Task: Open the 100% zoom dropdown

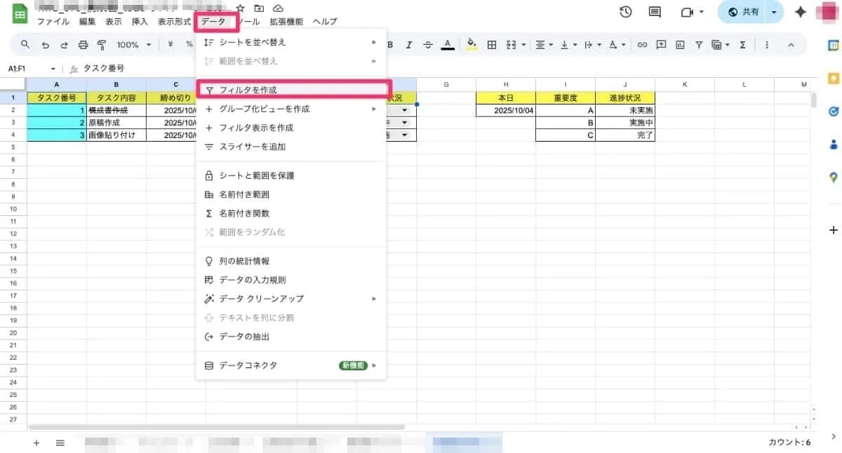Action: coord(133,45)
